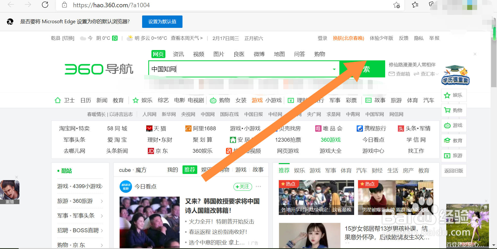The height and width of the screenshot is (249, 497).
Task: Switch to the 良医 search tab
Action: click(239, 54)
